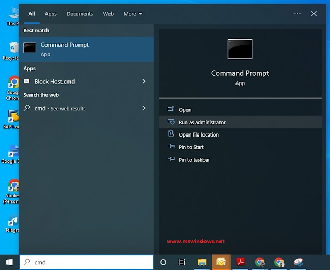The width and height of the screenshot is (330, 270).
Task: Switch to the Apps search tab
Action: (x=51, y=14)
